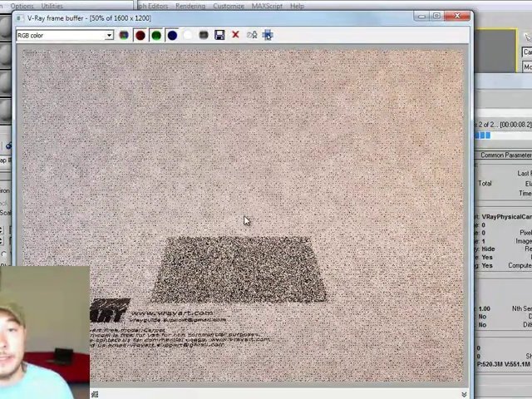Open the RGB color channel dropdown
The height and width of the screenshot is (399, 532).
pos(108,35)
